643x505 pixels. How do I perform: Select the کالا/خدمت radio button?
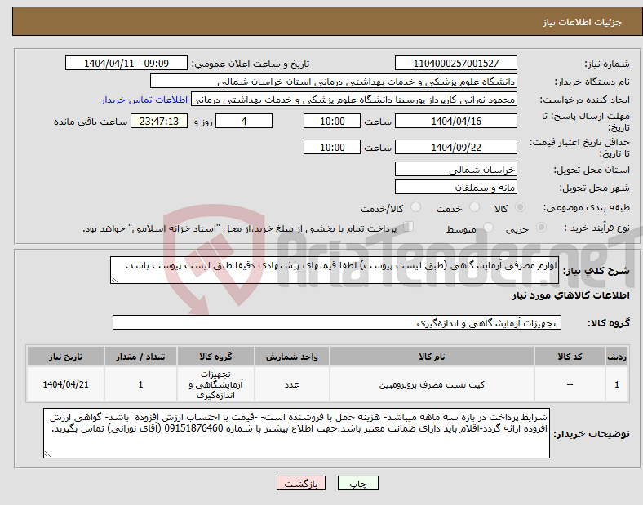(415, 207)
